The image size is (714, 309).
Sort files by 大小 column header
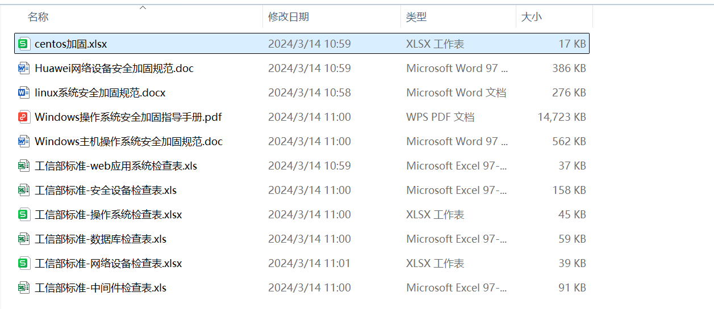(532, 17)
